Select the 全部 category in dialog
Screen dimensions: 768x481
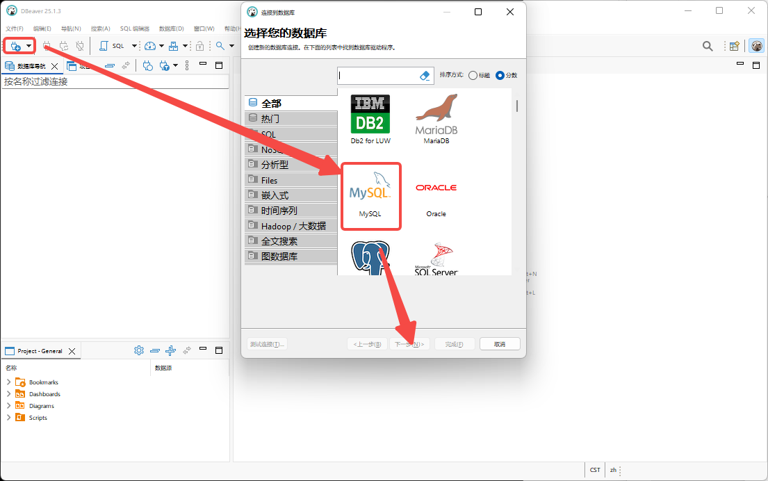tap(291, 104)
